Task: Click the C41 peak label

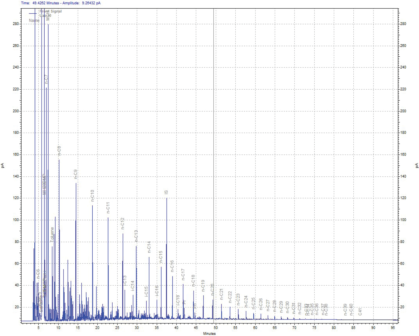Action: point(360,312)
